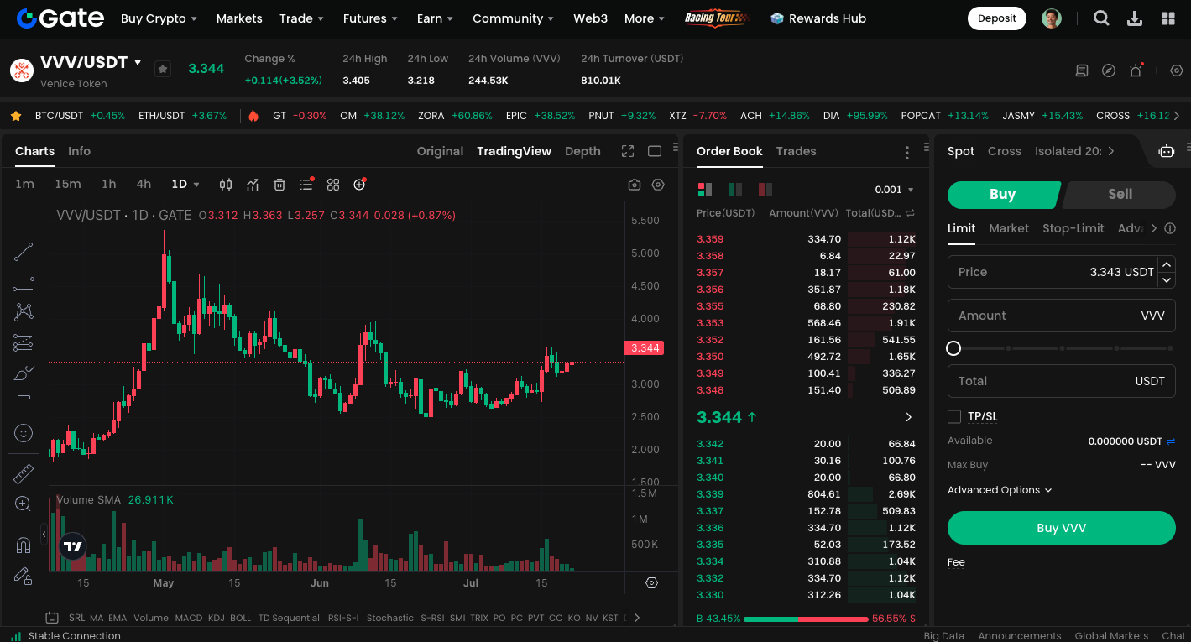Open the trading bot robot icon
This screenshot has height=642, width=1191.
(1167, 151)
